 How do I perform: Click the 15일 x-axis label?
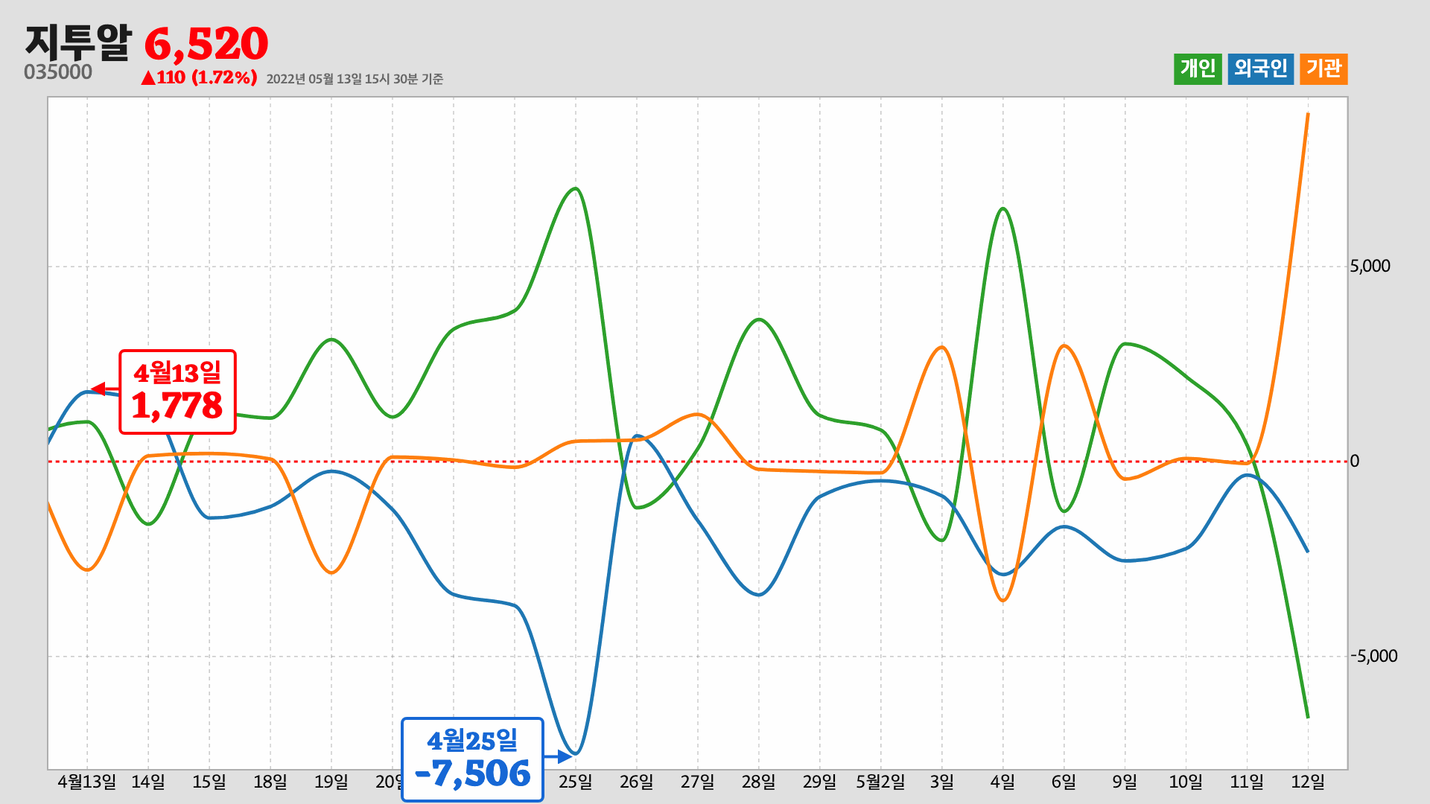pyautogui.click(x=209, y=782)
